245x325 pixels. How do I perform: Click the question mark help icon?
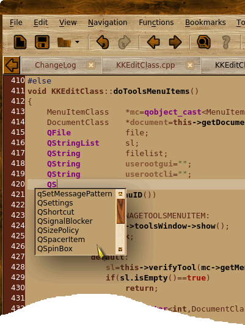point(226,42)
